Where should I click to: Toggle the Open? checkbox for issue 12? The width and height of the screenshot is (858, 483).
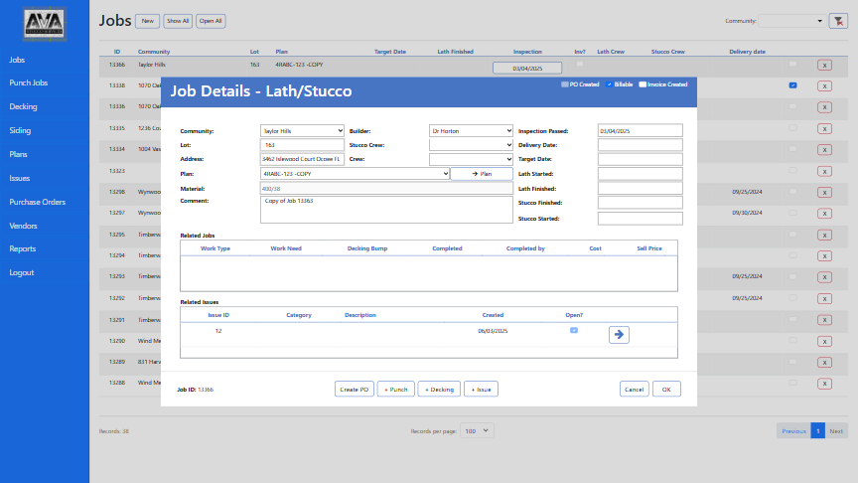pos(574,330)
